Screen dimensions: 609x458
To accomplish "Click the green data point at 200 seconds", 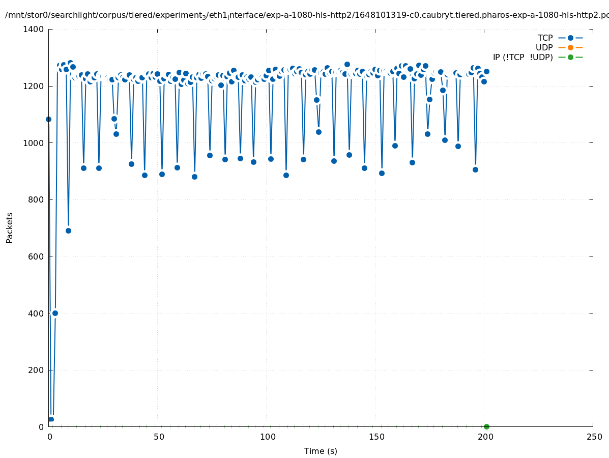I will 486,426.
